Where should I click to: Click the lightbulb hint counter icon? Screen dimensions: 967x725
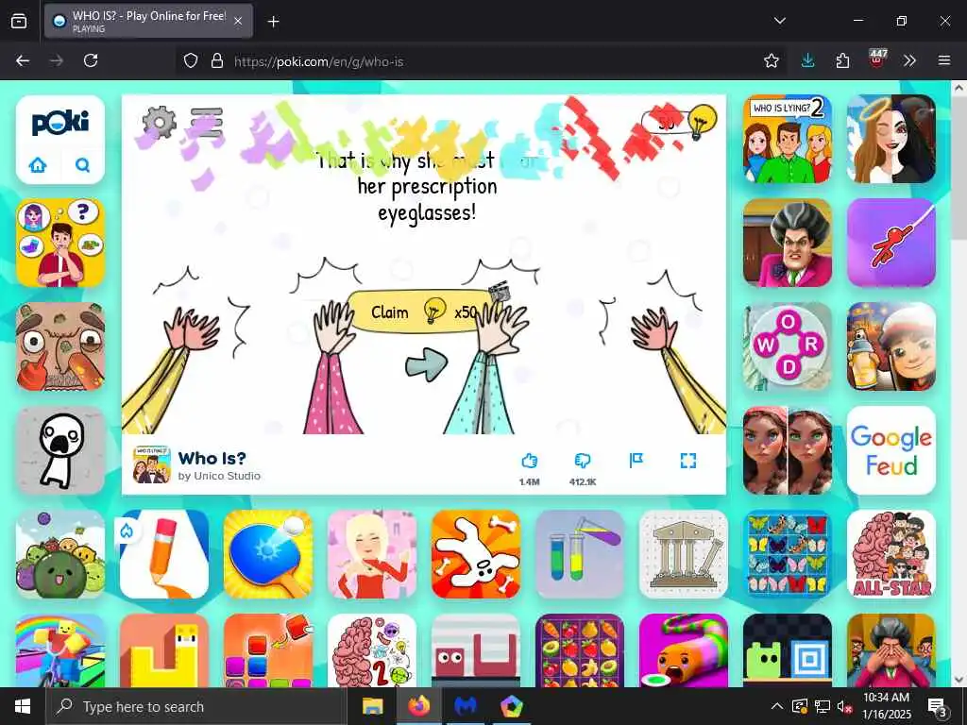coord(702,121)
